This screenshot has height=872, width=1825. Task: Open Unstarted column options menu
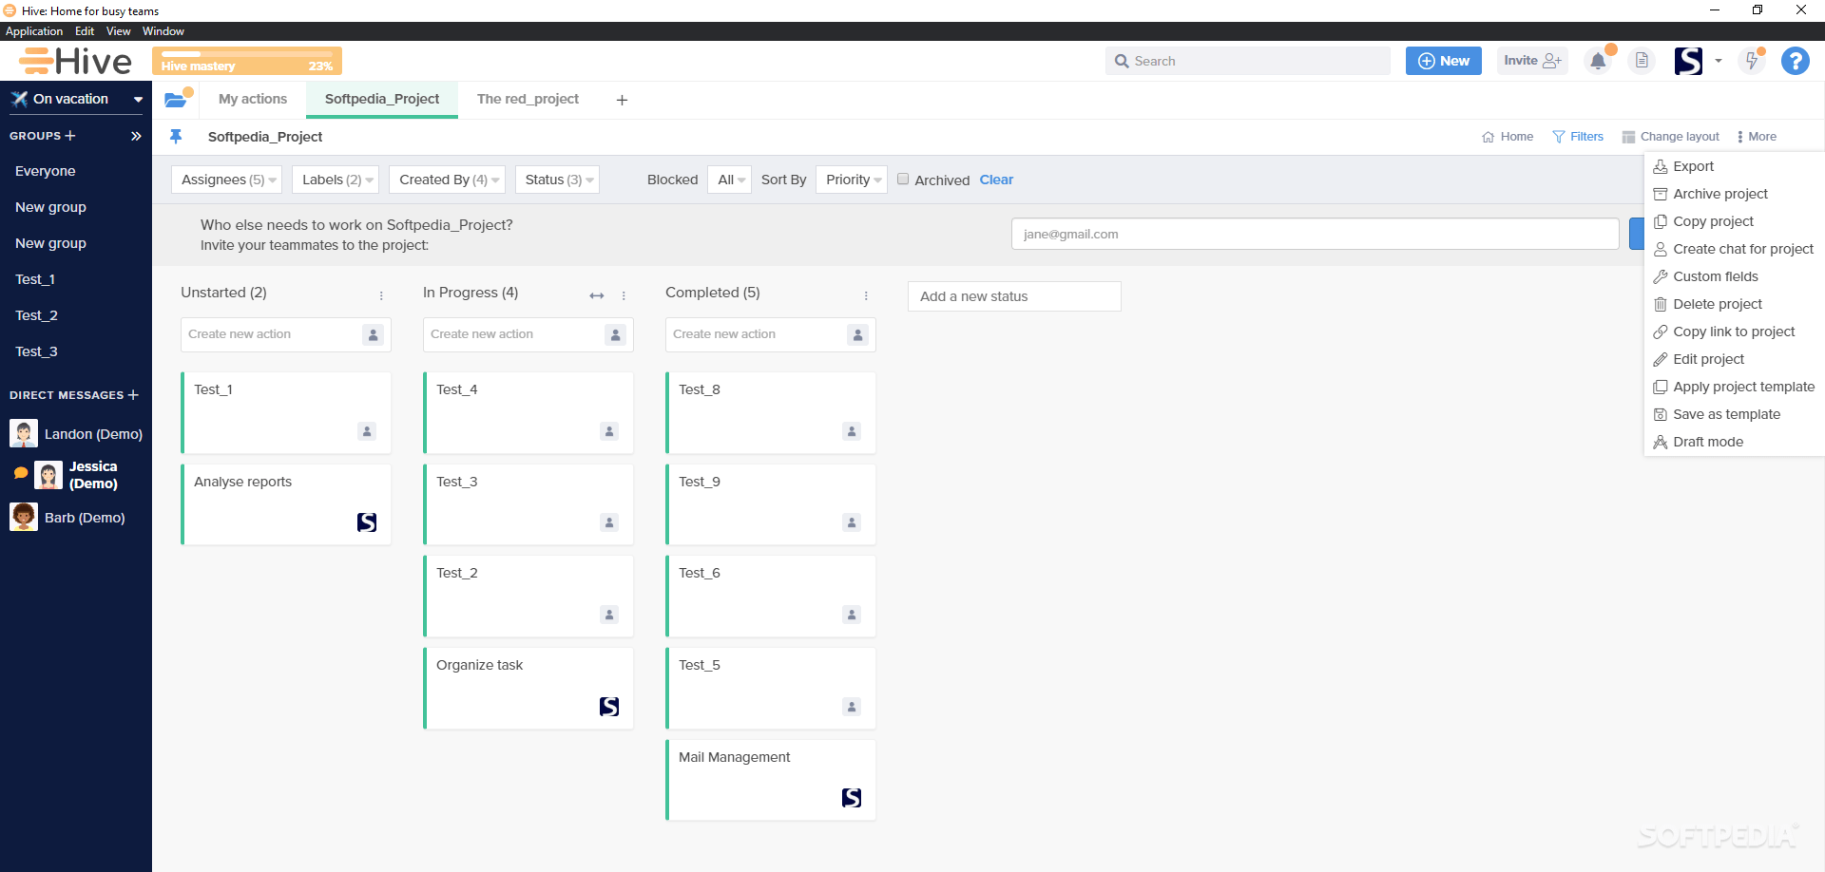click(381, 295)
